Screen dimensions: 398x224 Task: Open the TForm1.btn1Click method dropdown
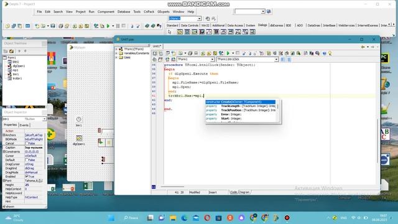(276, 59)
